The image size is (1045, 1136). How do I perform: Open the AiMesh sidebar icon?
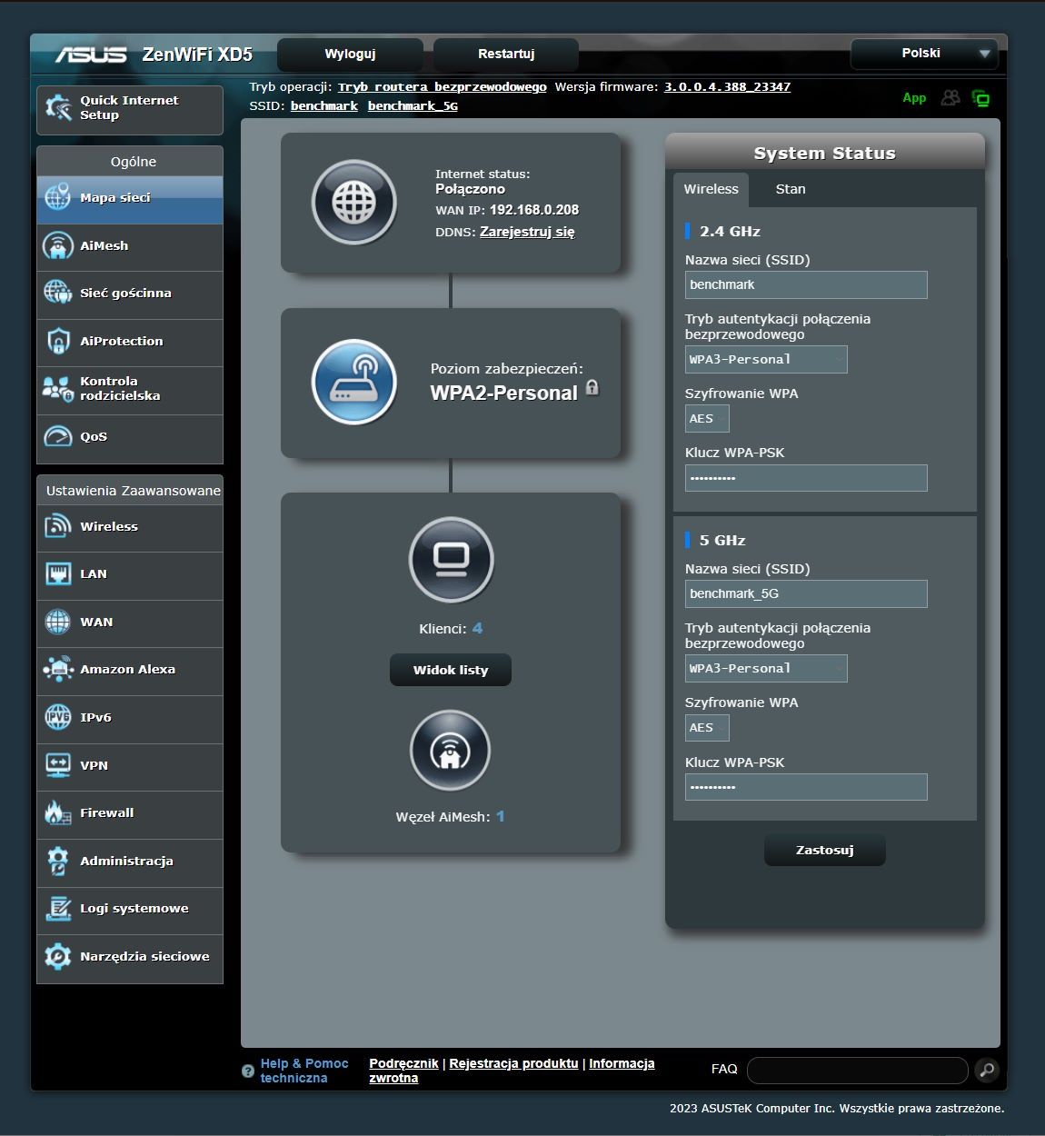(x=57, y=245)
